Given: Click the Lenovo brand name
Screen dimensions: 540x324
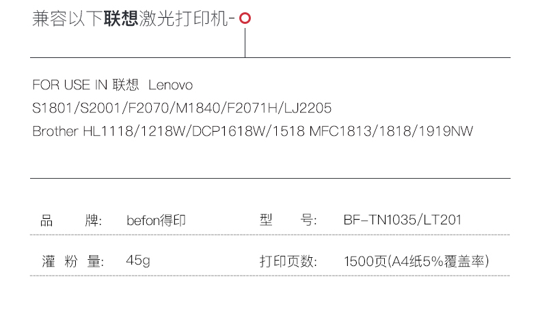Looking at the screenshot, I should 171,85.
